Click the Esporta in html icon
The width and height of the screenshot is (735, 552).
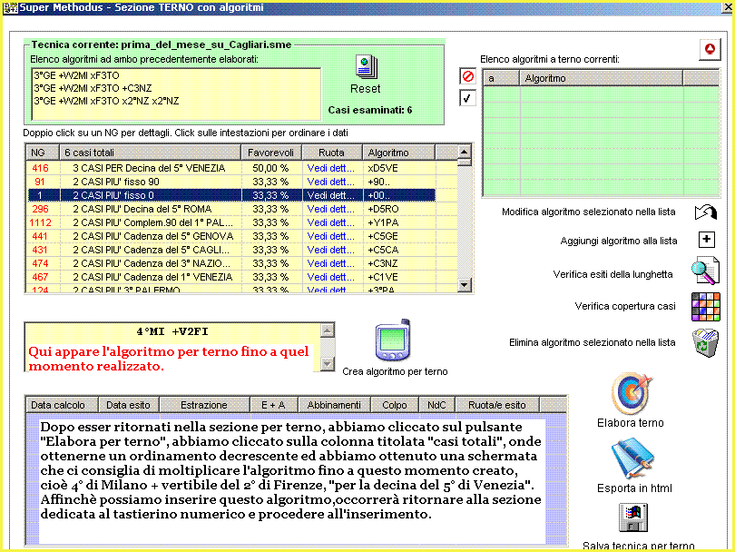tap(632, 458)
